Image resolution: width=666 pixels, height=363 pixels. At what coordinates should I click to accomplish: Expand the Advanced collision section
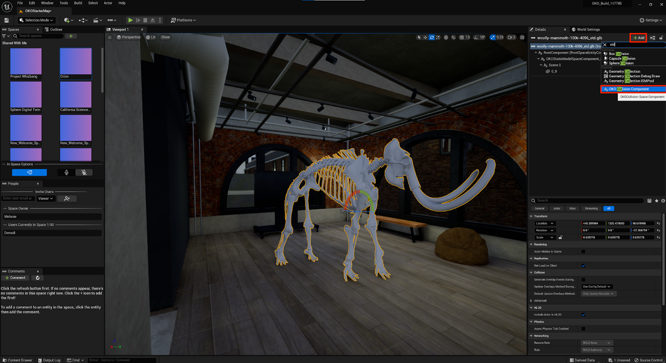(x=532, y=301)
